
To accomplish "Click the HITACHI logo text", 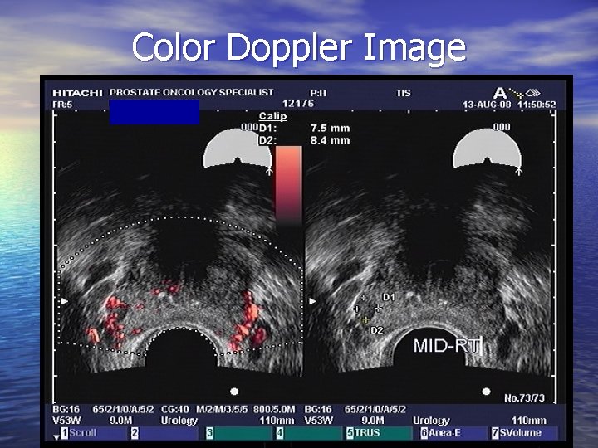I will pos(77,93).
